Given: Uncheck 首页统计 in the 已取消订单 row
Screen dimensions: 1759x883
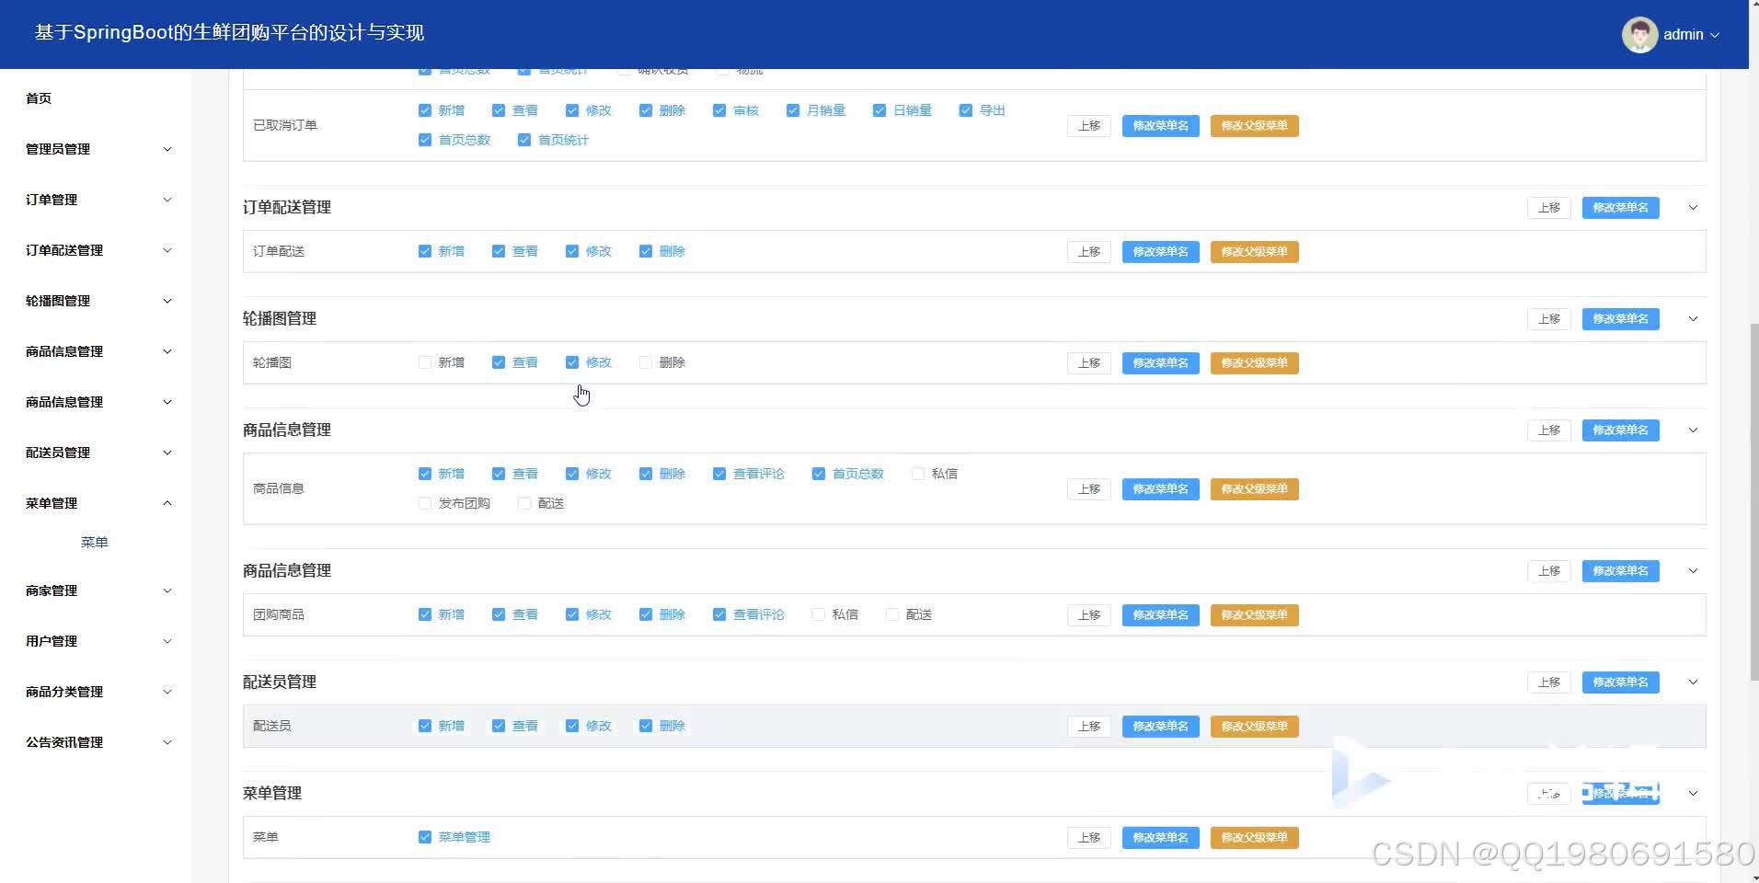Looking at the screenshot, I should [523, 140].
